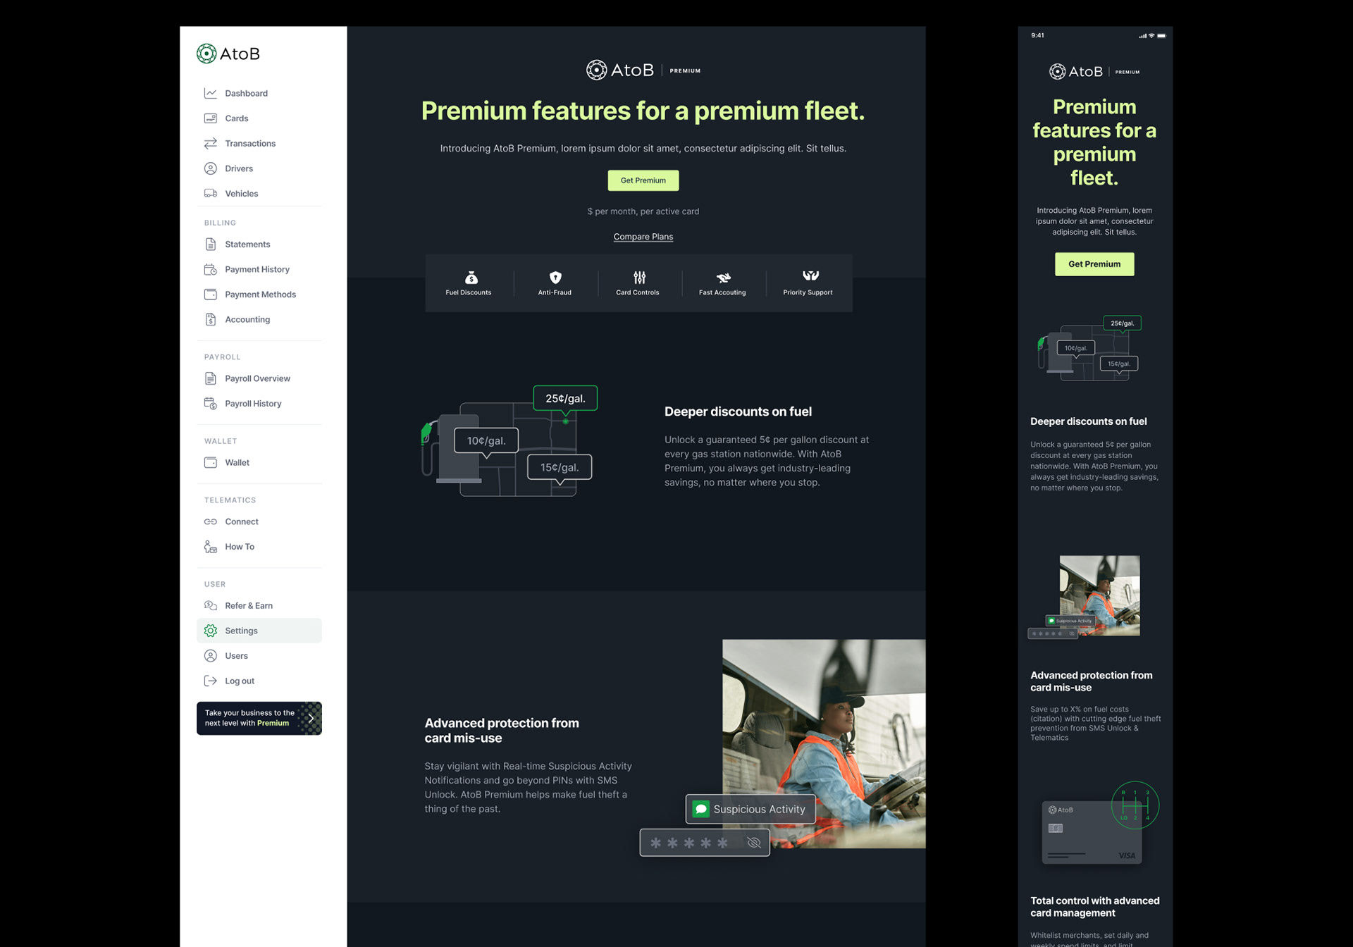
Task: Click the Payment History icon
Action: coord(210,269)
